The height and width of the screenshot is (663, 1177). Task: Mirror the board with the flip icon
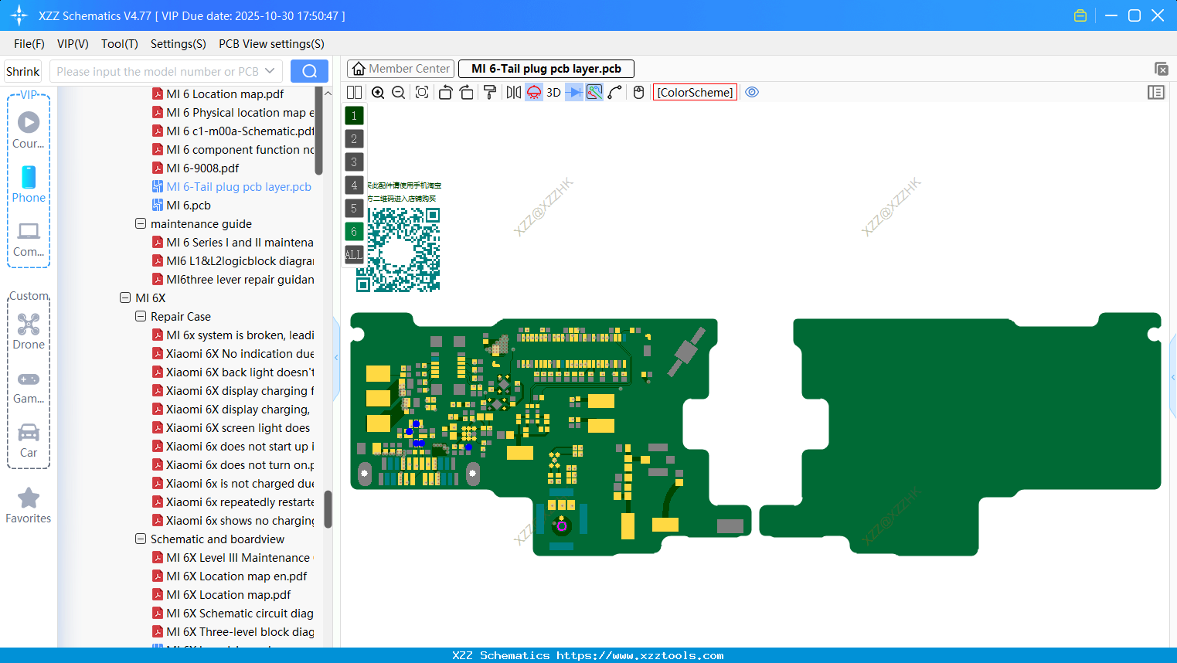[513, 93]
